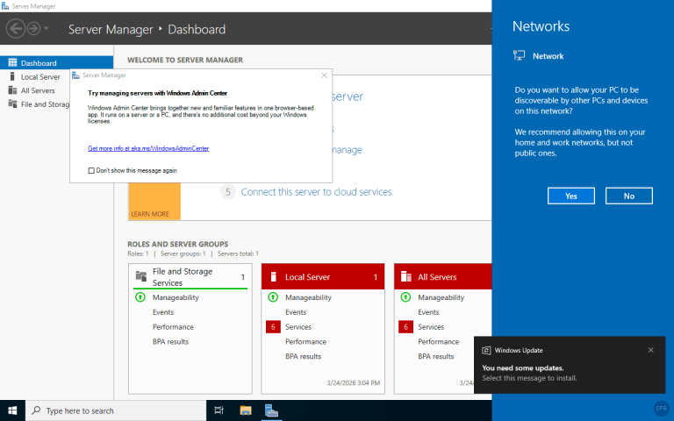Click Connect this server to cloud services

tap(316, 192)
